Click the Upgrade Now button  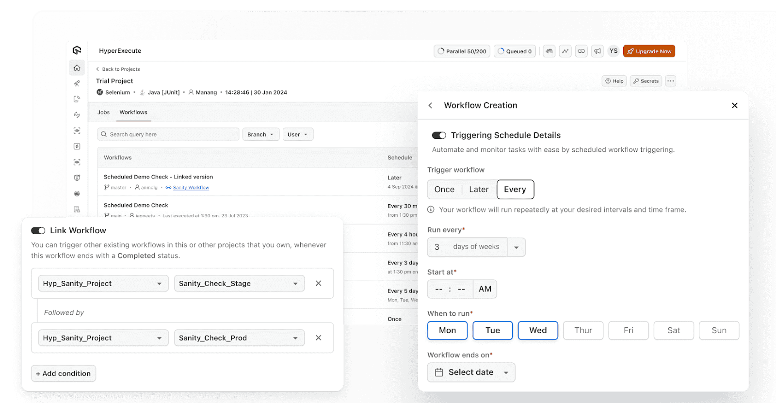[x=649, y=51]
